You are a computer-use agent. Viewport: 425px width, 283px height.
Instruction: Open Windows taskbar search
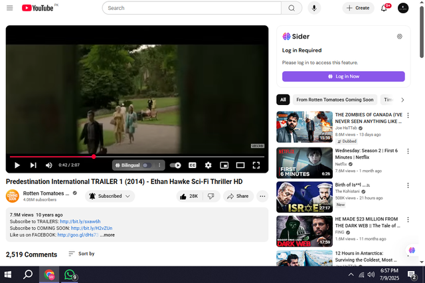[x=27, y=275]
